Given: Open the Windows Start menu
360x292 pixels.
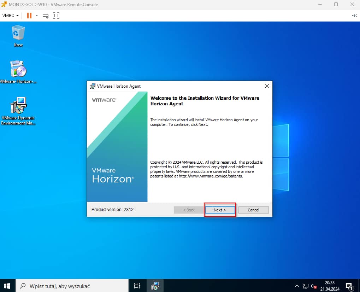Looking at the screenshot, I should 7,286.
